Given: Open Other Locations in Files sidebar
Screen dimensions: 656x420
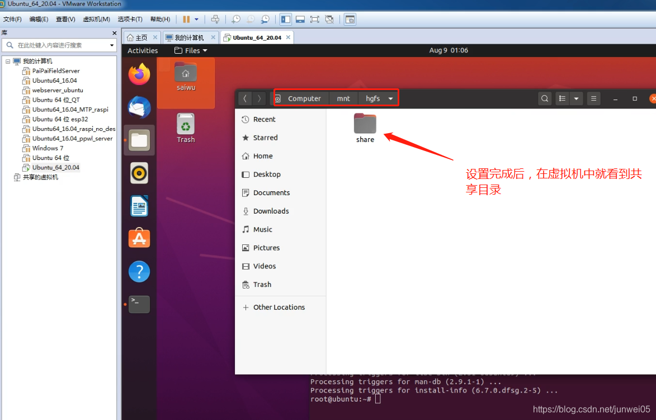Looking at the screenshot, I should [280, 307].
